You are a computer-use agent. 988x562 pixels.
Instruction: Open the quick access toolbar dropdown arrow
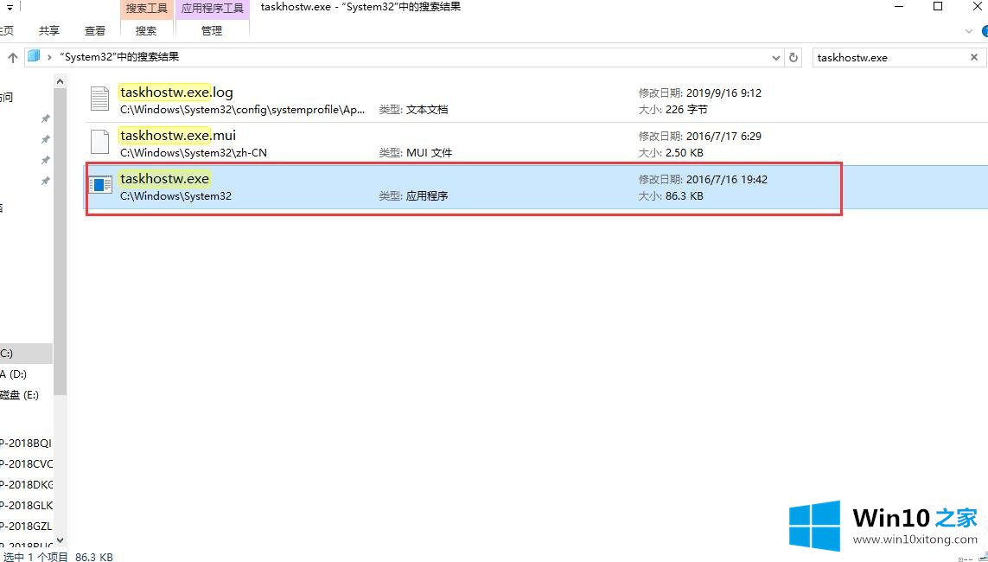10,8
